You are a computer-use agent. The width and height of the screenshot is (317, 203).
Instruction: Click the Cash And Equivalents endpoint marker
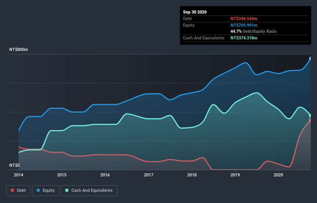pos(310,116)
